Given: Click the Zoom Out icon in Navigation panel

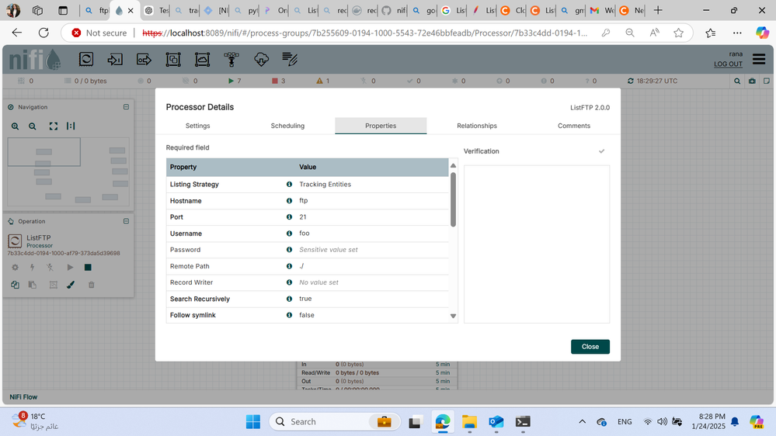Looking at the screenshot, I should click(x=32, y=126).
